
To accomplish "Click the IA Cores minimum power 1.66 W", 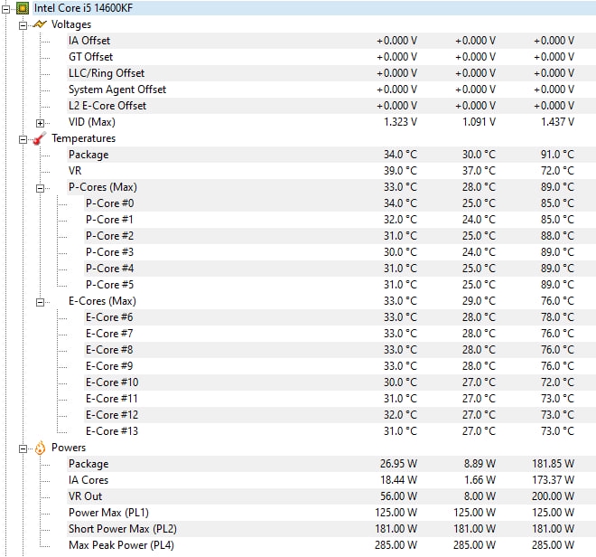I will tap(480, 480).
